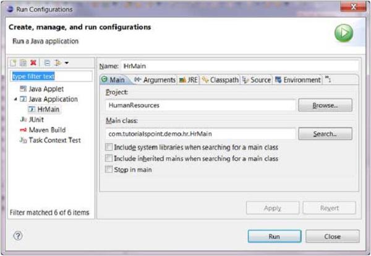Enable Include system libraries checkbox

click(109, 147)
